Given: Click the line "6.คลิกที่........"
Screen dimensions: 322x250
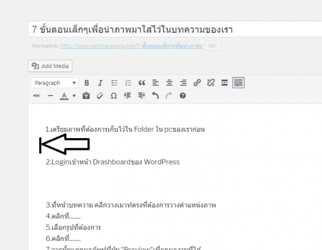Looking at the screenshot, I should [63, 238].
